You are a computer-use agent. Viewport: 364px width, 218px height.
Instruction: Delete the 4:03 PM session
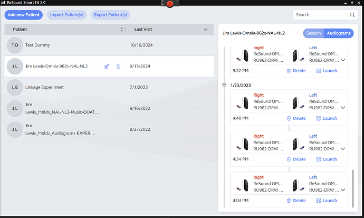[x=296, y=201]
